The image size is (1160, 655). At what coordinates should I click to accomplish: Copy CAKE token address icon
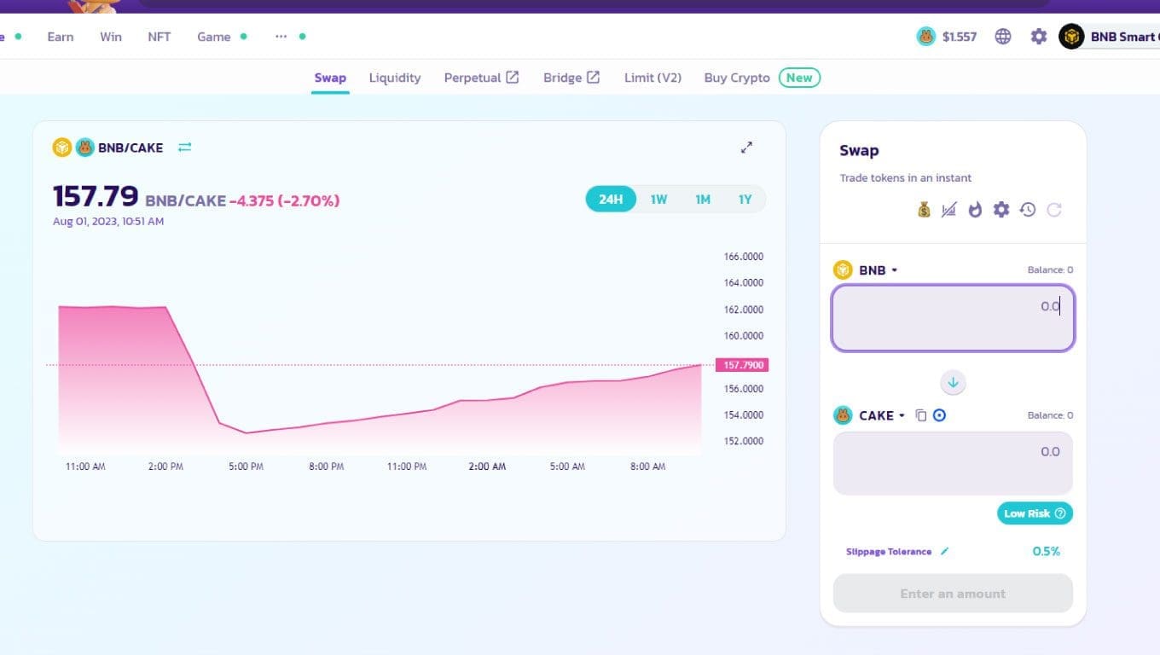click(x=920, y=415)
